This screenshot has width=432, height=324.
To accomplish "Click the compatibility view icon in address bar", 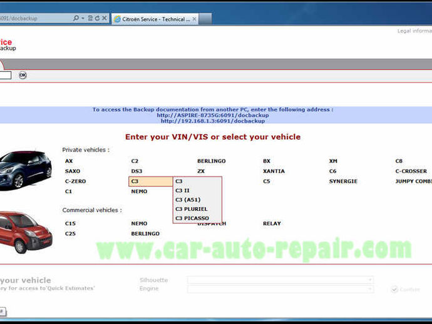I will point(90,18).
